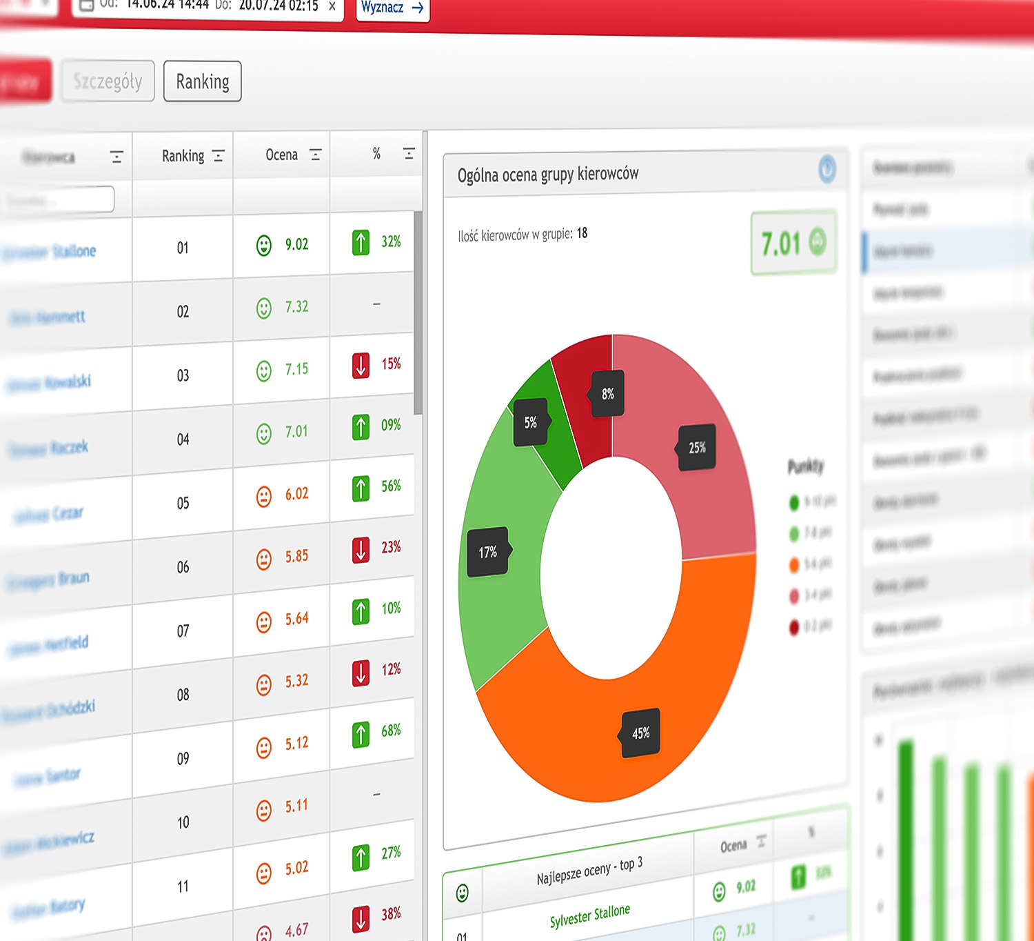1034x941 pixels.
Task: Click the 7.01 overall score badge
Action: pyautogui.click(x=793, y=243)
